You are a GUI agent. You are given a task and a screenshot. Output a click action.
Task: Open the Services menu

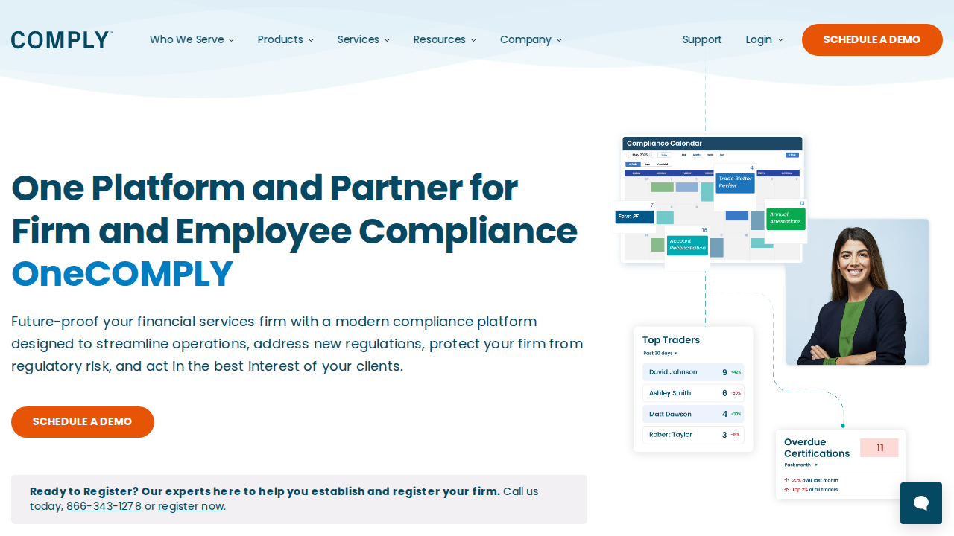click(358, 39)
